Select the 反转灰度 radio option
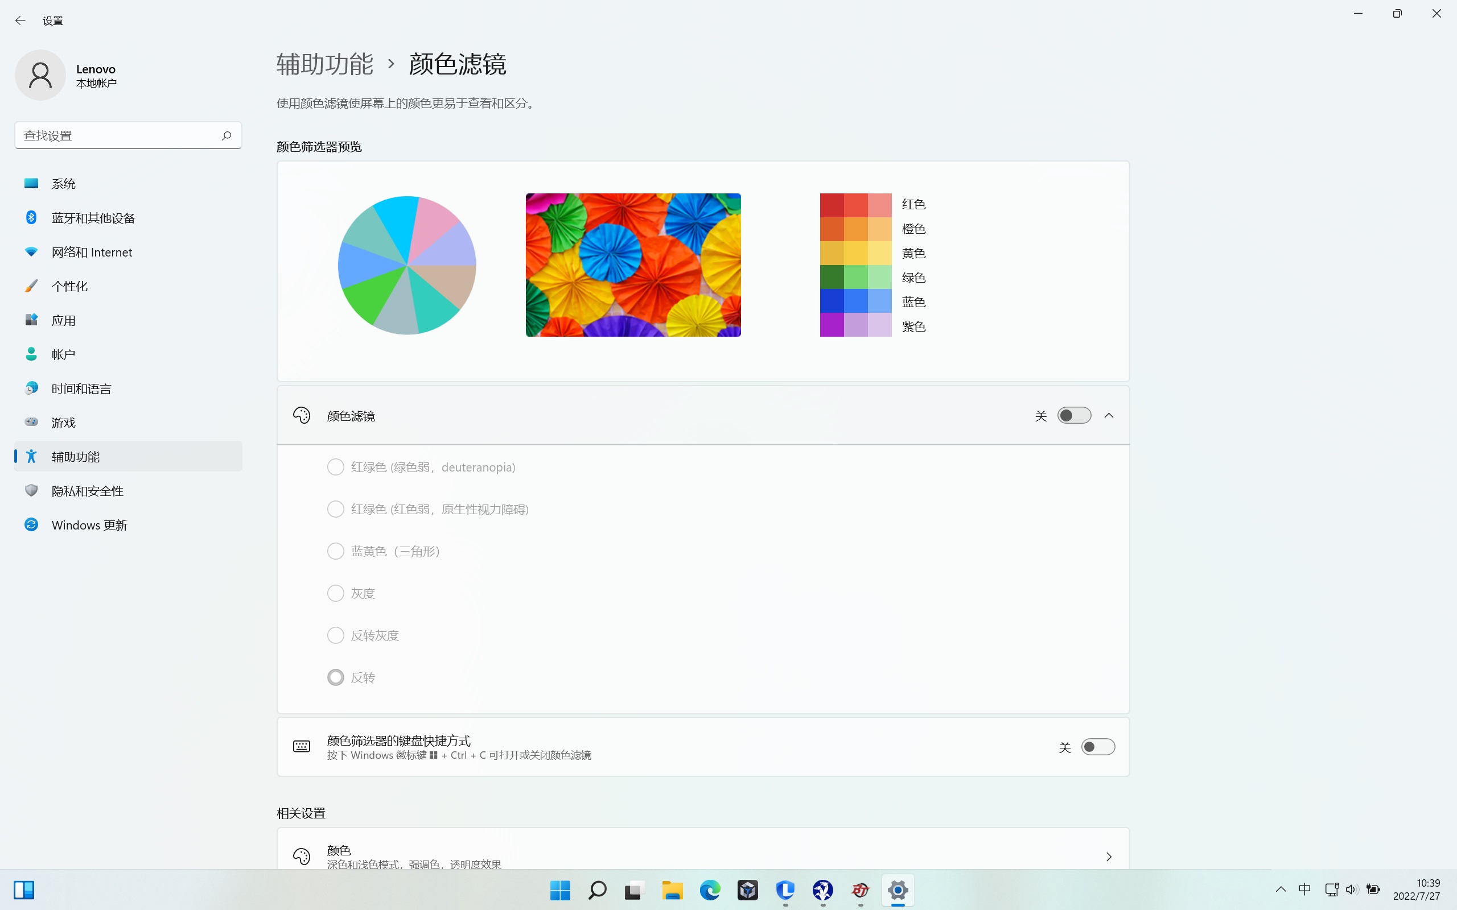This screenshot has height=910, width=1457. (335, 635)
